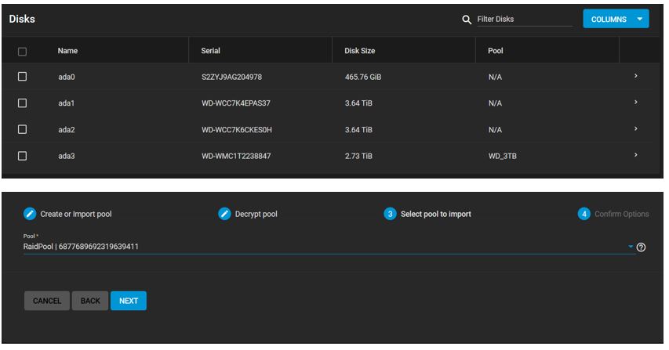
Task: Click the CANCEL button
Action: [x=47, y=301]
